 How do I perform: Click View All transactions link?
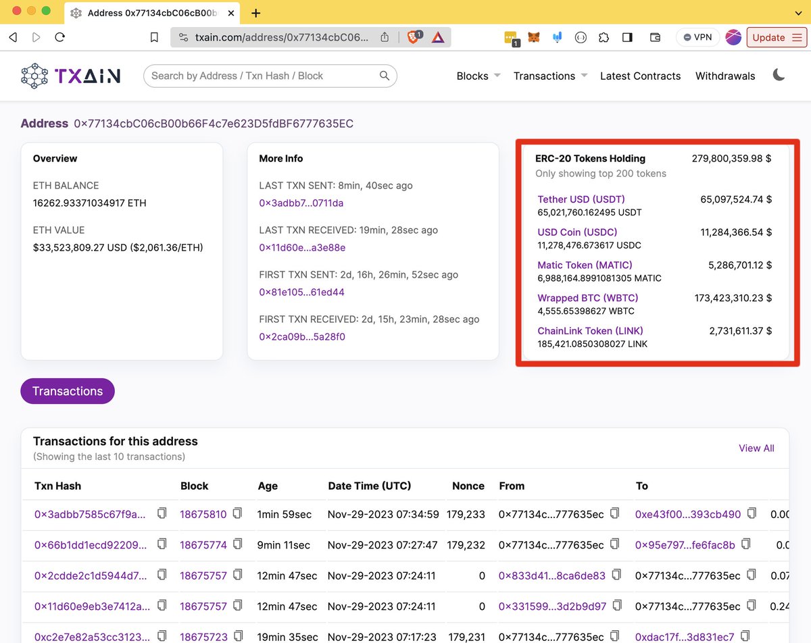[x=756, y=448]
